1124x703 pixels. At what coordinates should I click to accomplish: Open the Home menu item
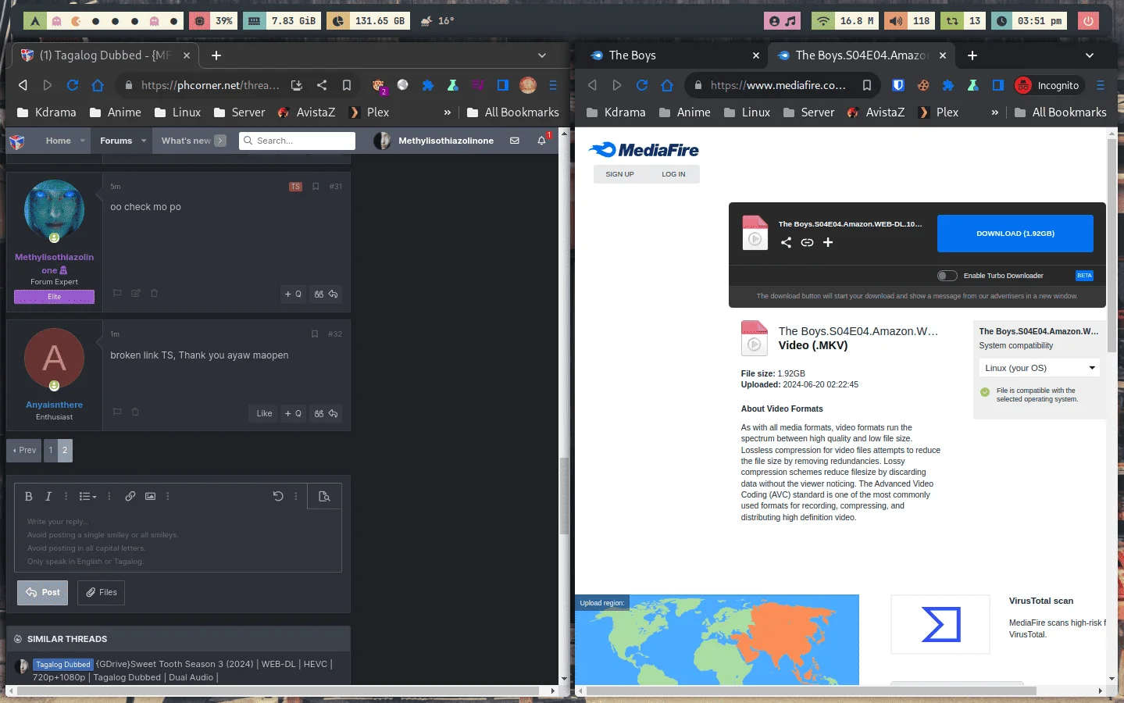click(x=59, y=141)
